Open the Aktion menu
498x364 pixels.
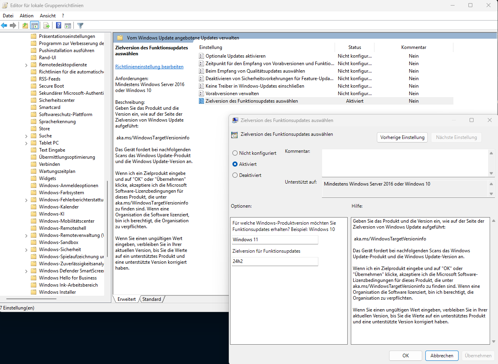pyautogui.click(x=27, y=16)
